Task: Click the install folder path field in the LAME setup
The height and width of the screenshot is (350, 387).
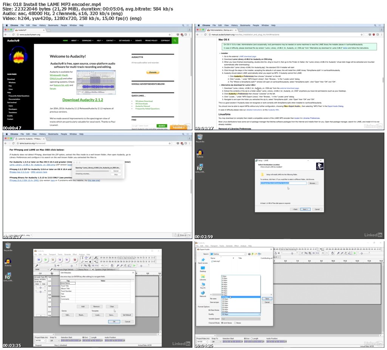Action: point(283,183)
